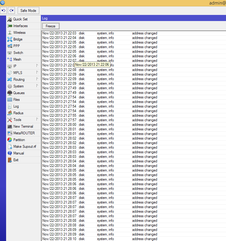Expand the IP submenu arrow

pyautogui.click(x=37, y=66)
